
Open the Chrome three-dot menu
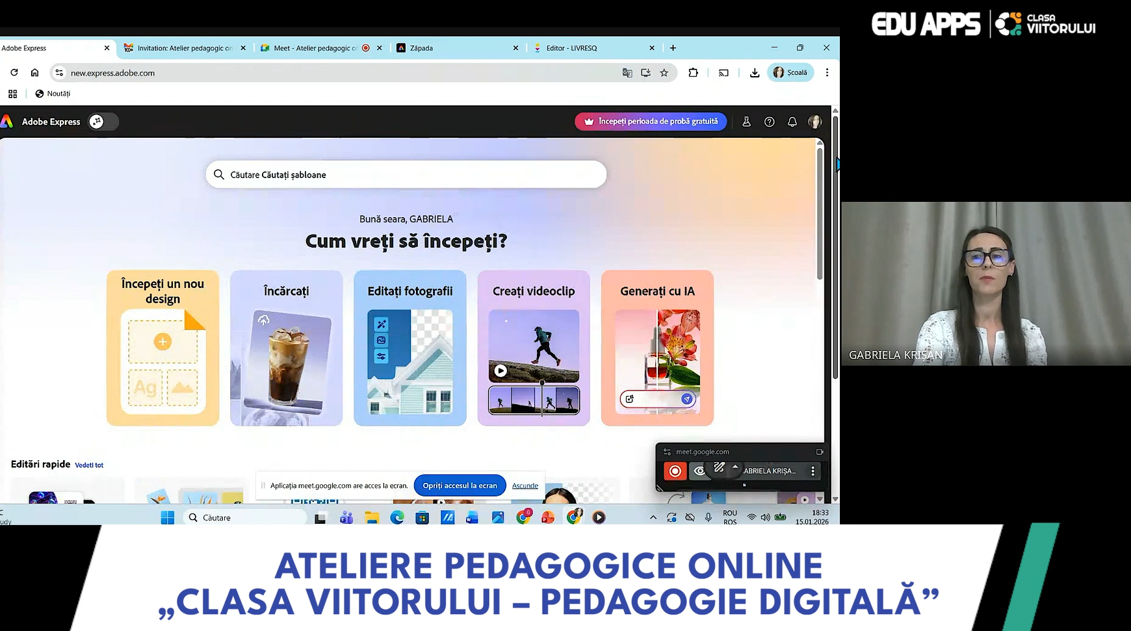point(827,73)
